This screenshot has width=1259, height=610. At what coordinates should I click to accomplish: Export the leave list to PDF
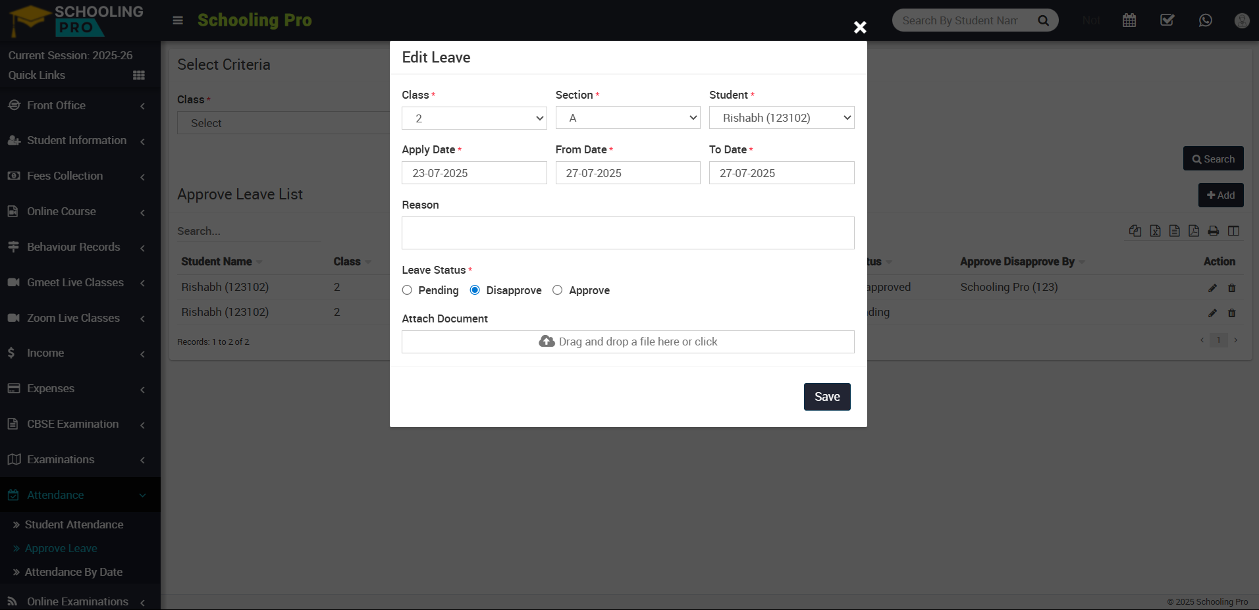[1194, 231]
